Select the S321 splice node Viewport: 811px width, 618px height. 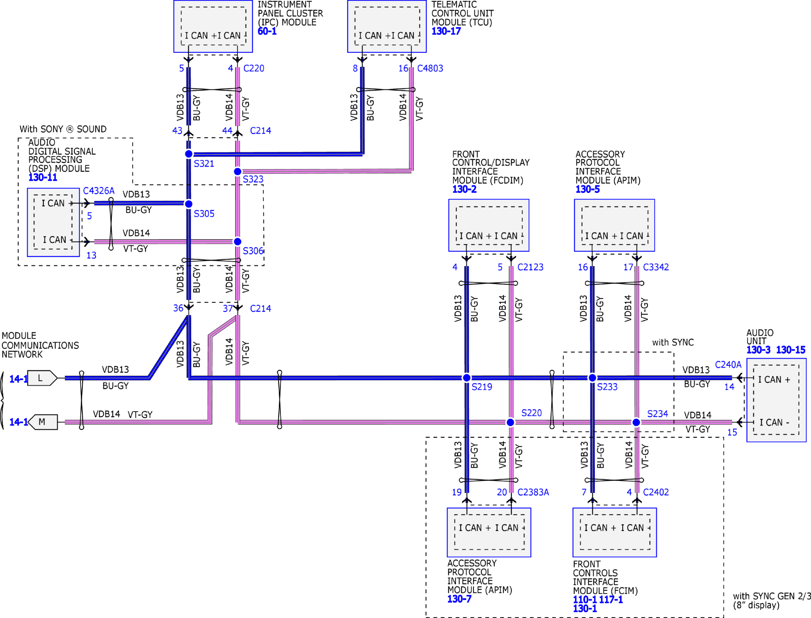point(188,154)
